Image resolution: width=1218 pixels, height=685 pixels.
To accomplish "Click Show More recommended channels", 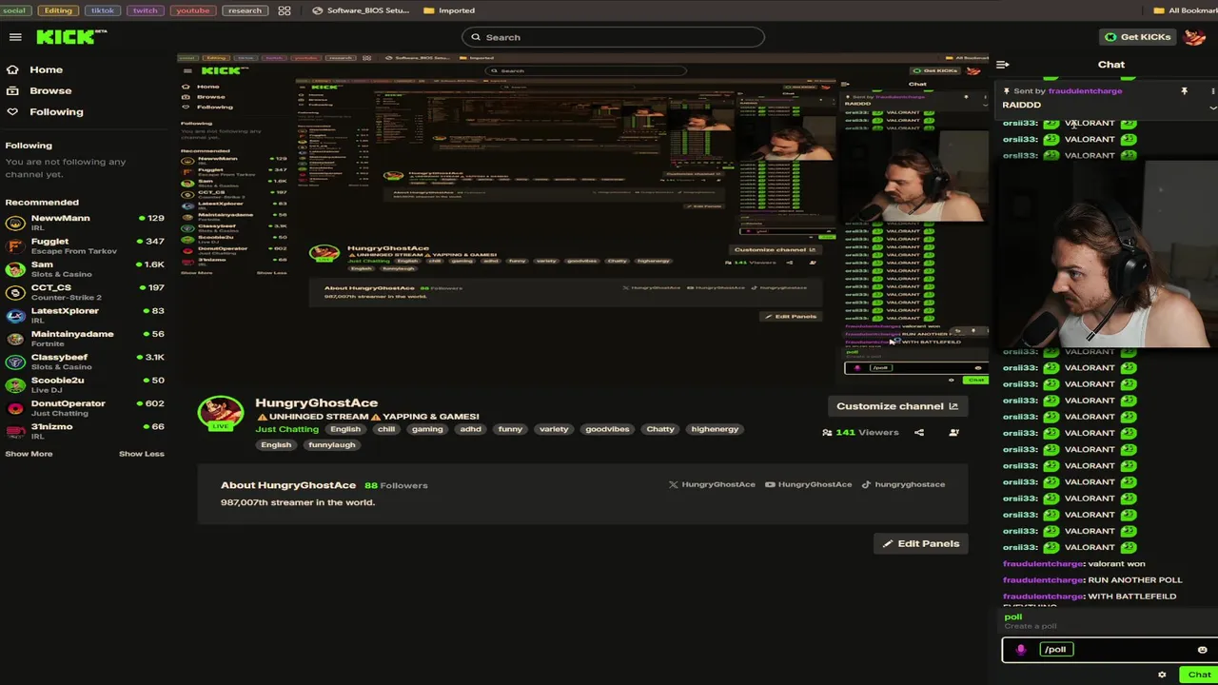I will (29, 454).
